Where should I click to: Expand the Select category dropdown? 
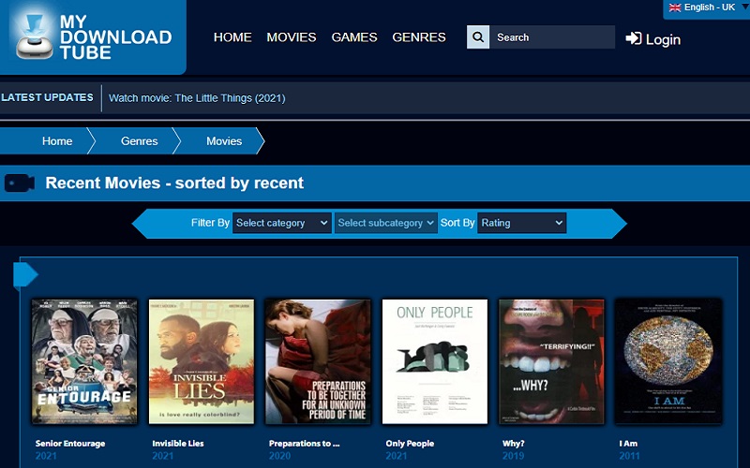(282, 223)
